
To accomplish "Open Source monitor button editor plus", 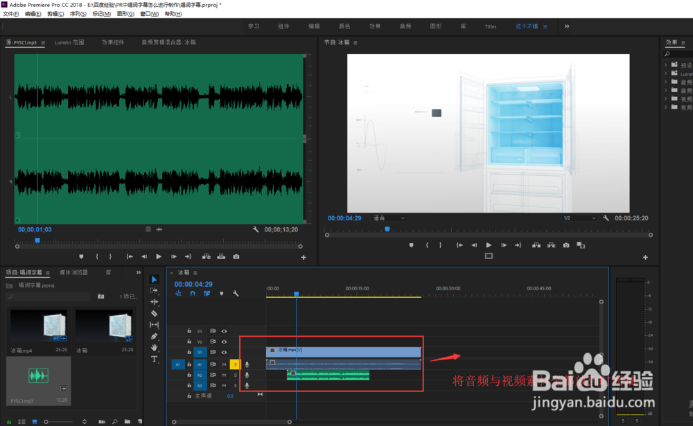I will point(304,257).
